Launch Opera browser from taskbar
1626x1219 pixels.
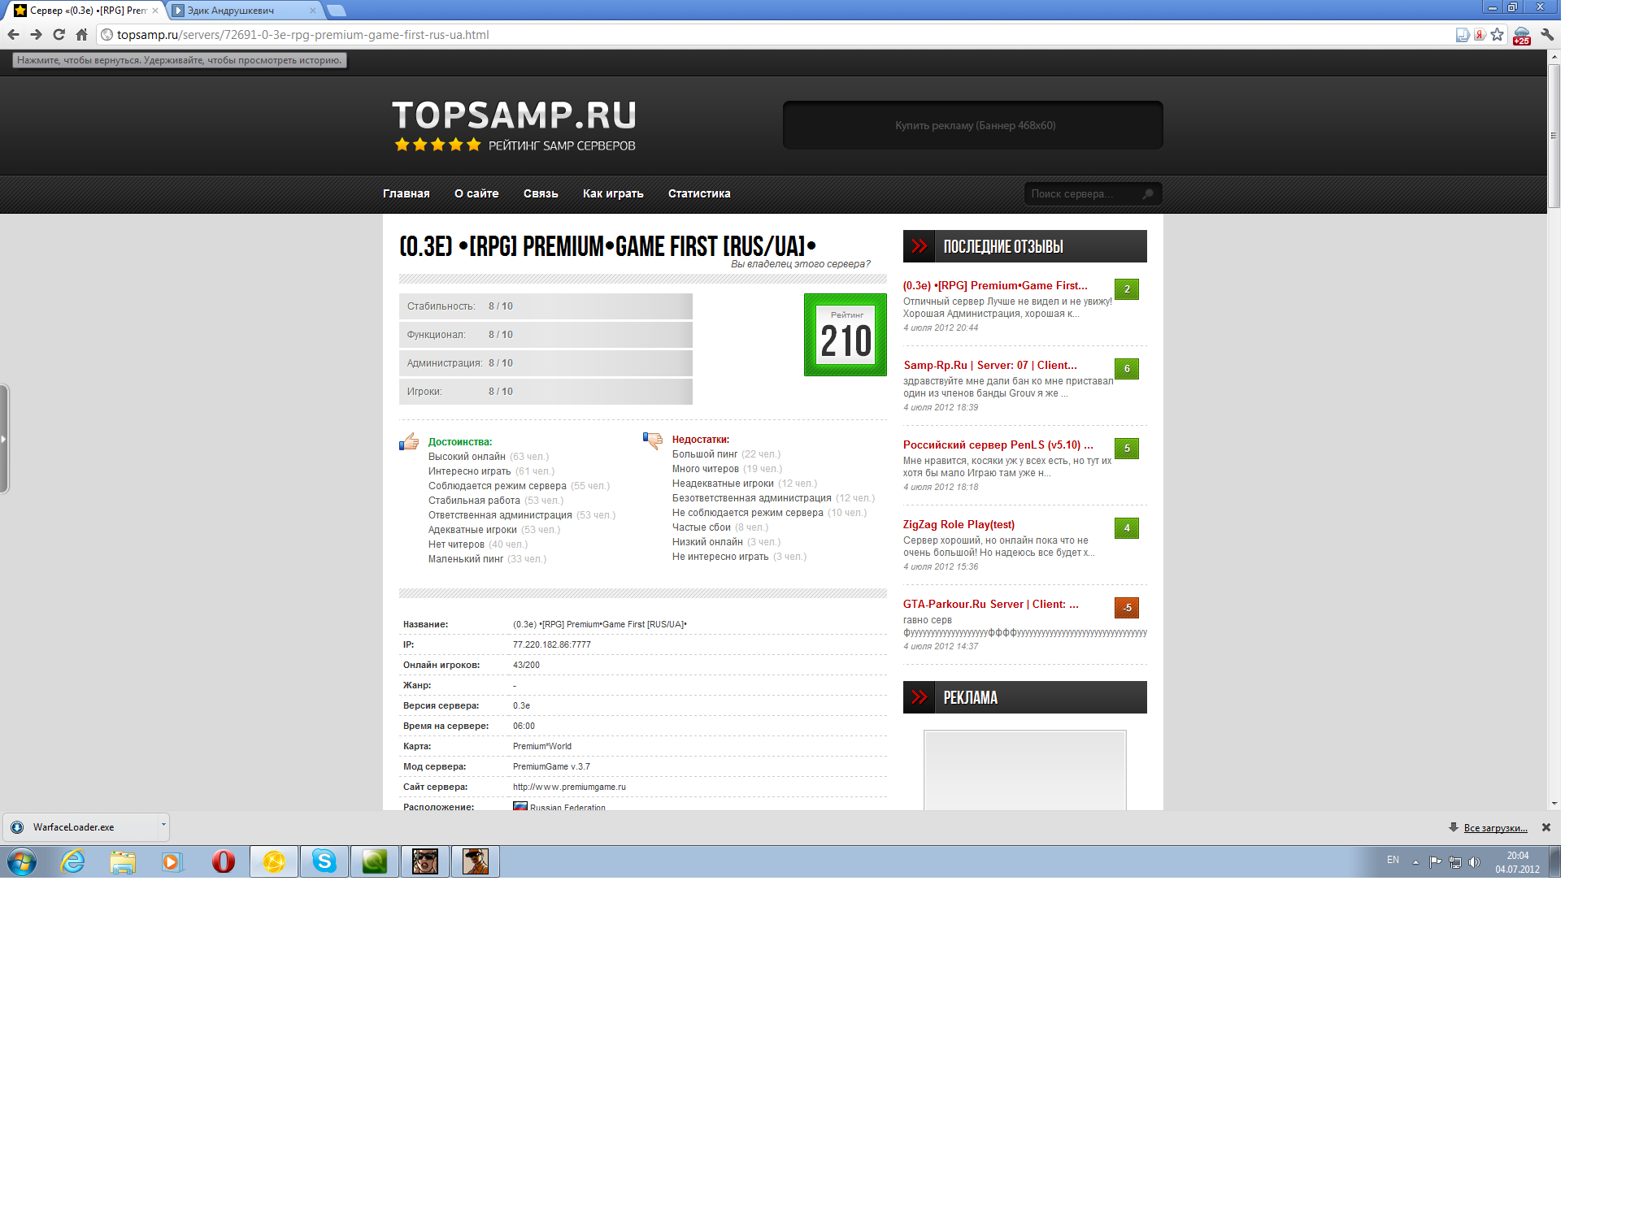[224, 861]
